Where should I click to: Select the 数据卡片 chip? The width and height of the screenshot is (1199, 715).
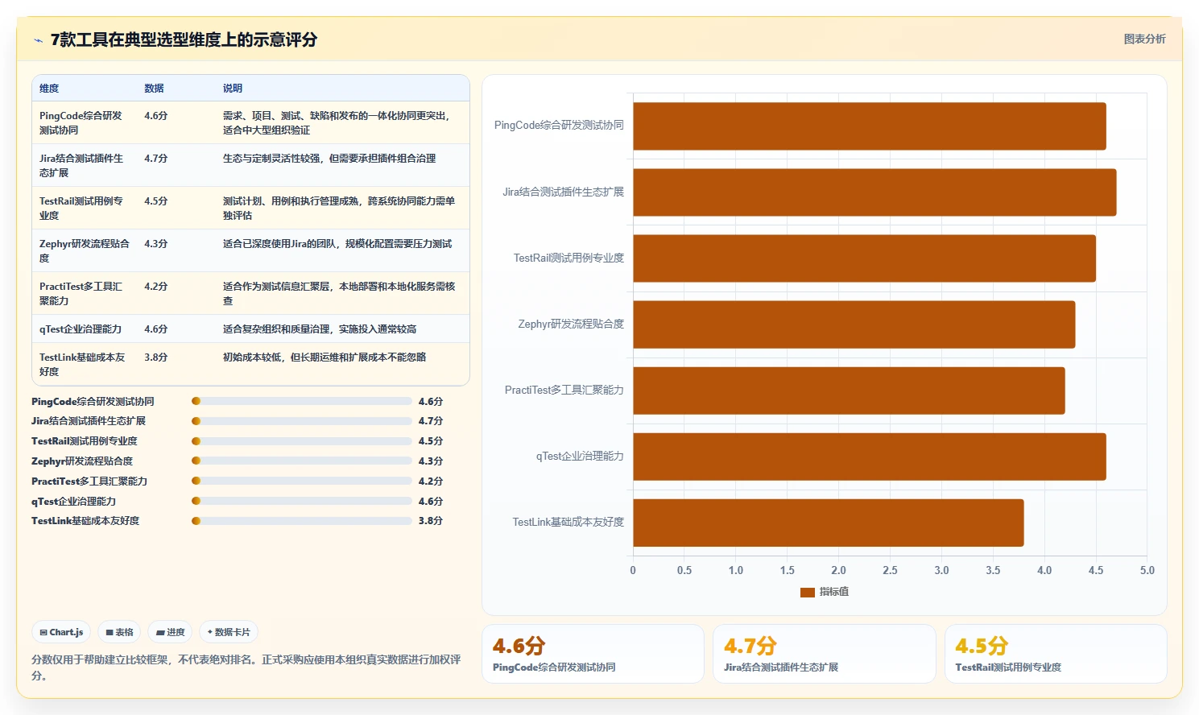tap(229, 632)
